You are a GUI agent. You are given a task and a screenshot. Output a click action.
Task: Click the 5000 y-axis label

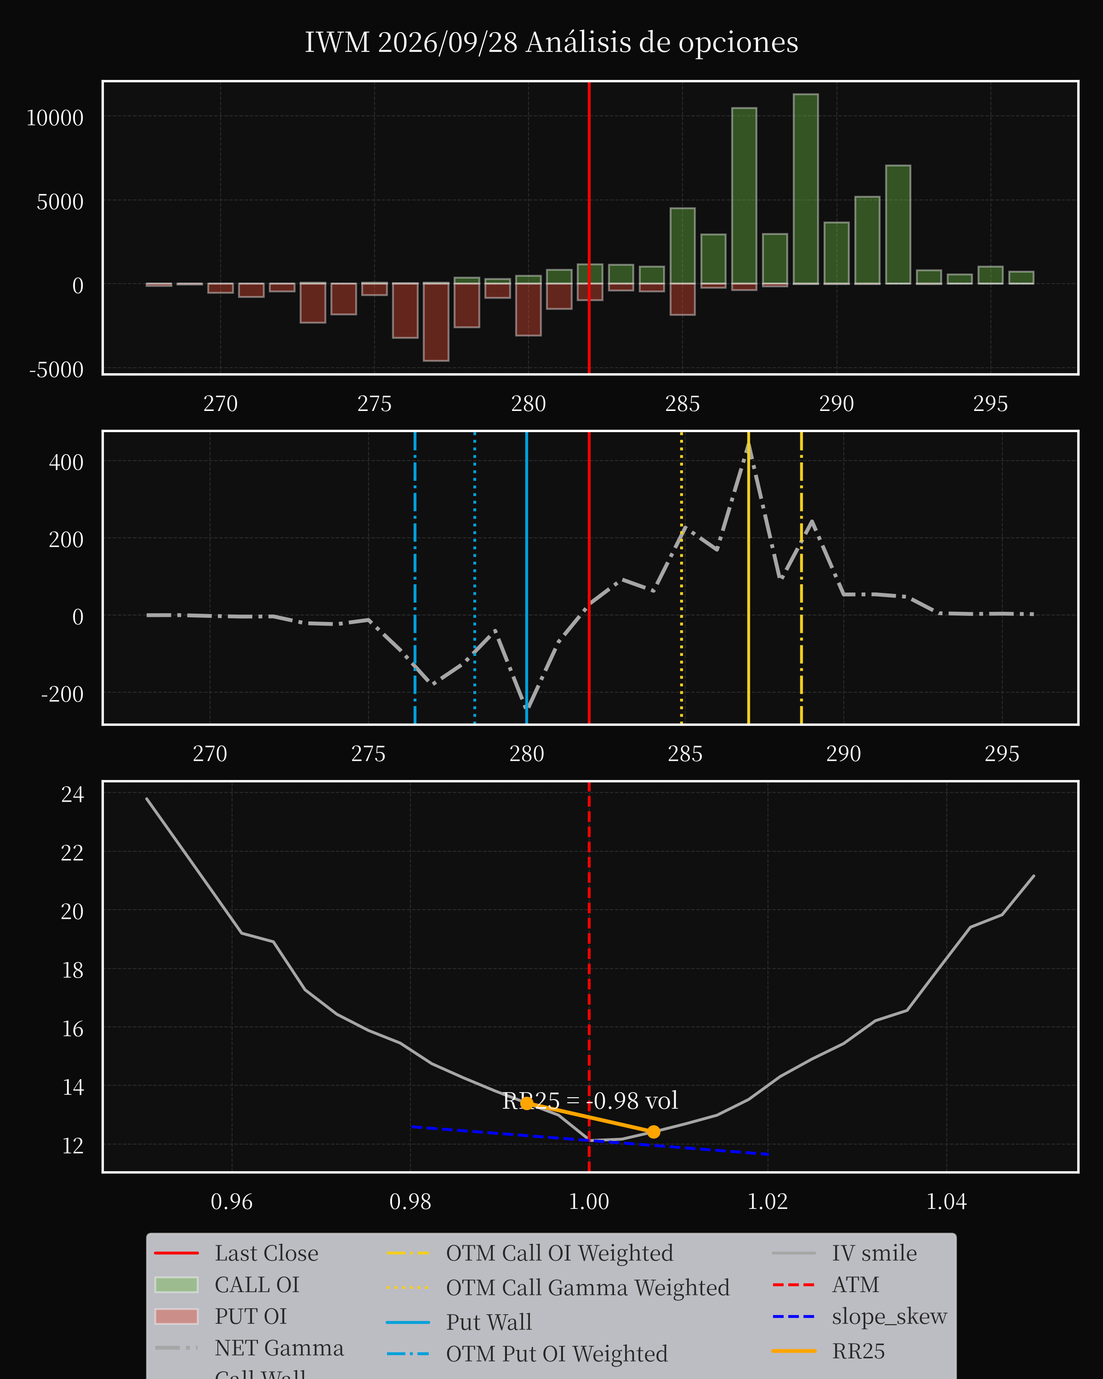coord(60,201)
